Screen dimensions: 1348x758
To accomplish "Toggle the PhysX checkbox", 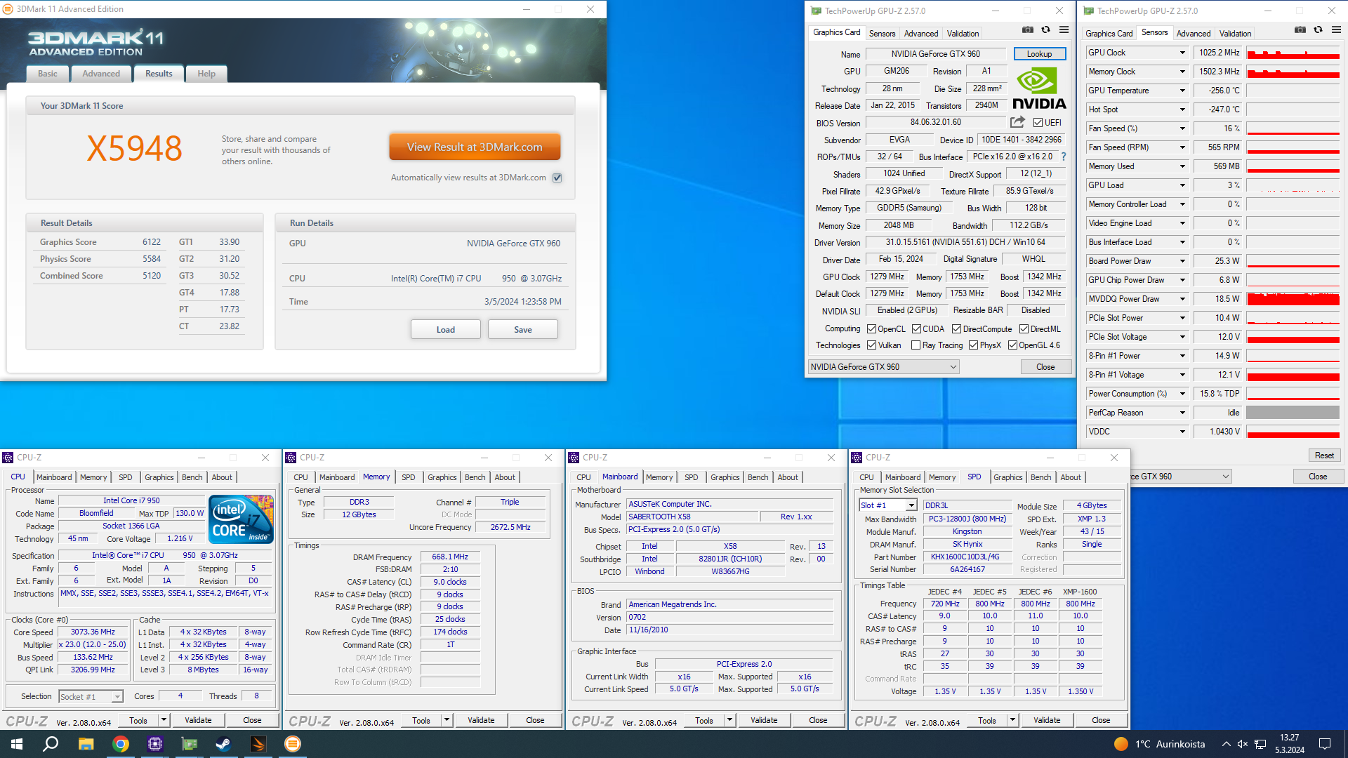I will click(973, 345).
